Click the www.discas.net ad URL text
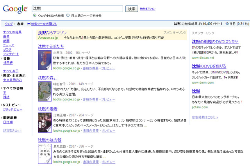 pyautogui.click(x=203, y=58)
